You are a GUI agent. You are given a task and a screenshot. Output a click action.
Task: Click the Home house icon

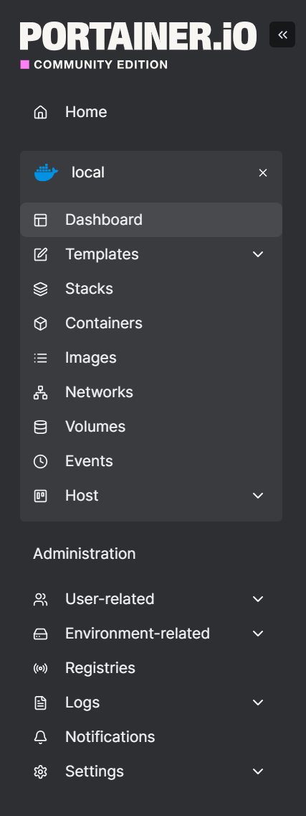pyautogui.click(x=41, y=112)
